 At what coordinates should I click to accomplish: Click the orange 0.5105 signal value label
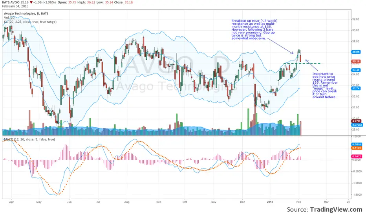tap(357, 148)
